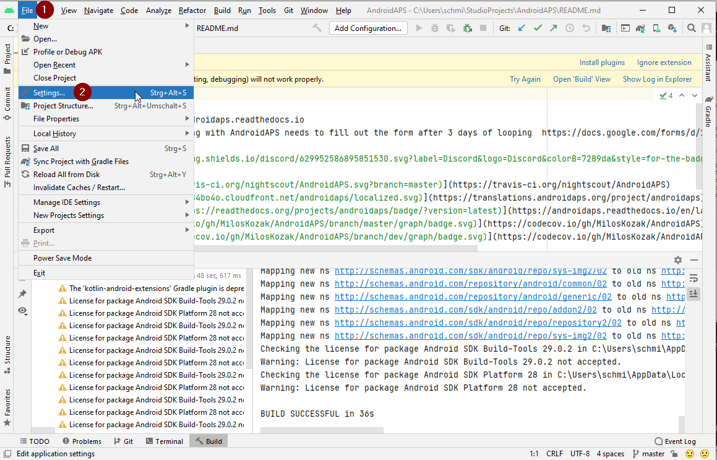The image size is (717, 460).
Task: Choose Project Structure... menu entry
Action: pyautogui.click(x=106, y=106)
